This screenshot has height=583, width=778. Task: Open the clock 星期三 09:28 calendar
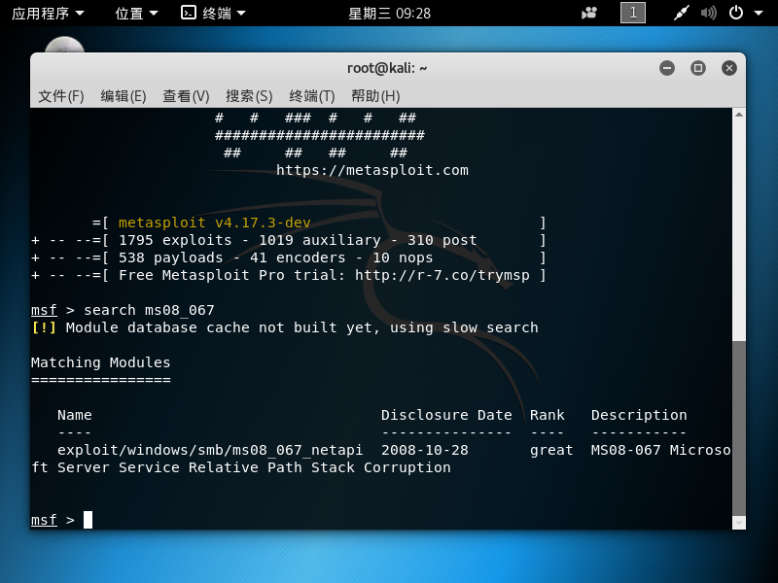(390, 14)
